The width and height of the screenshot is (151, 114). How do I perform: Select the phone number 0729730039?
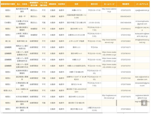[126, 72]
